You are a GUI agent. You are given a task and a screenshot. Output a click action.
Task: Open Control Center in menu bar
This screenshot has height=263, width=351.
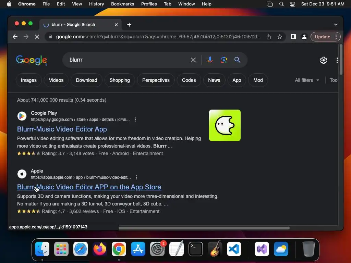point(293,4)
